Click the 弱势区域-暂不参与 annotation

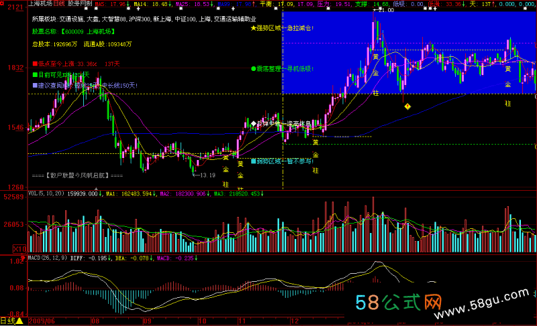282,161
